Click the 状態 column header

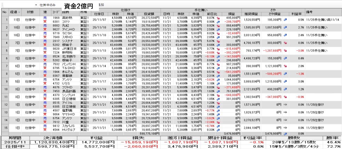point(30,12)
